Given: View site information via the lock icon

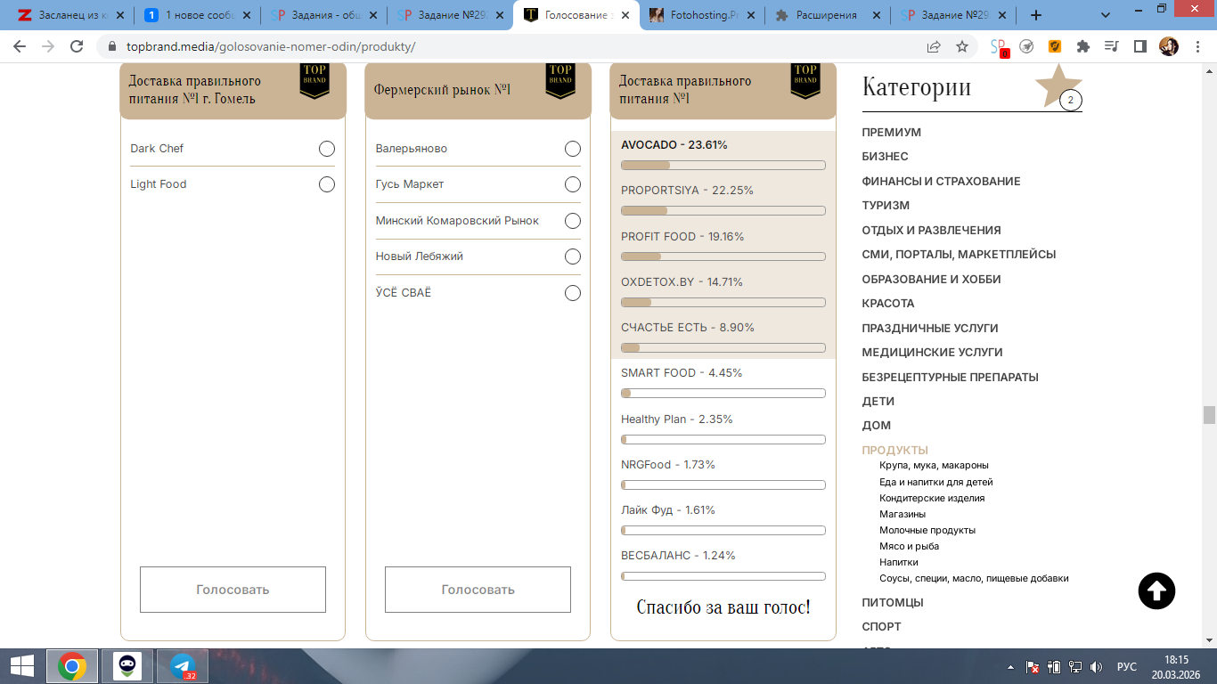Looking at the screenshot, I should point(112,47).
